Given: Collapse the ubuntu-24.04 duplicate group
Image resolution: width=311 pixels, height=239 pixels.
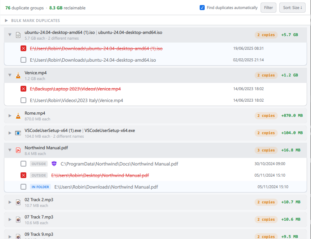Looking at the screenshot, I should click(10, 35).
